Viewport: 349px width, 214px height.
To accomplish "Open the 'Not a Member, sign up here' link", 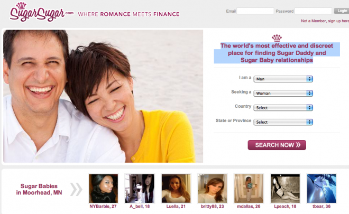I will [325, 21].
